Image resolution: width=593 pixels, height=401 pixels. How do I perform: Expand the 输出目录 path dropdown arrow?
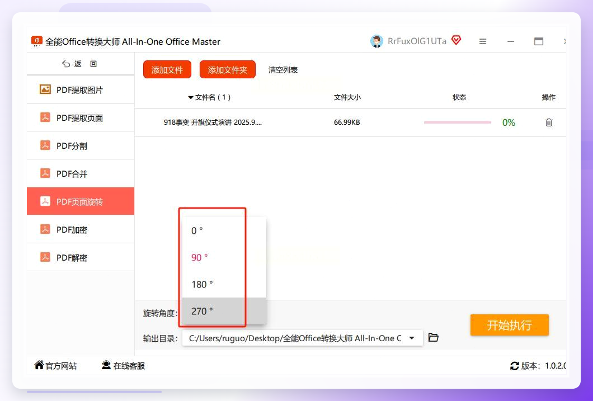click(412, 338)
